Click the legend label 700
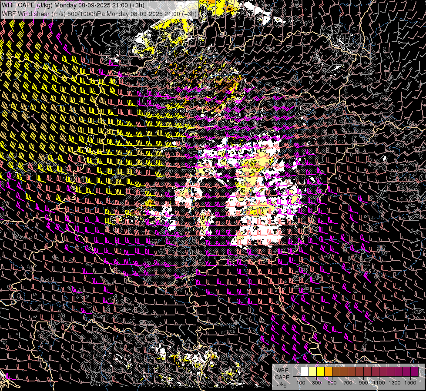This screenshot has height=391, width=426. 348,383
